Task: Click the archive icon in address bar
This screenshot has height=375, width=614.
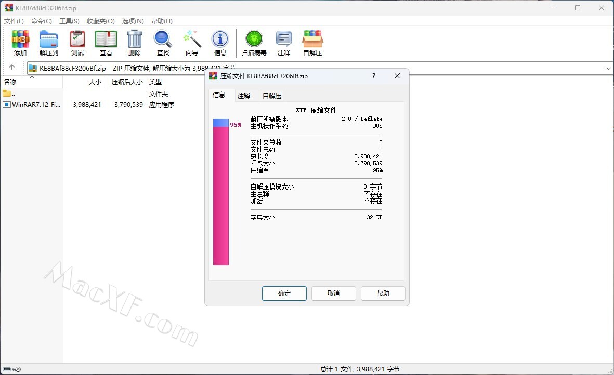Action: (33, 68)
